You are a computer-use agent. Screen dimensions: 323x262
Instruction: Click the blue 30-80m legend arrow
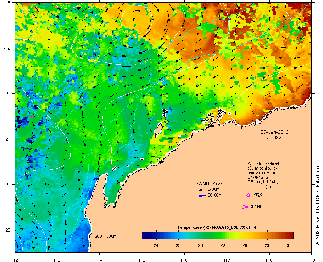click(202, 196)
